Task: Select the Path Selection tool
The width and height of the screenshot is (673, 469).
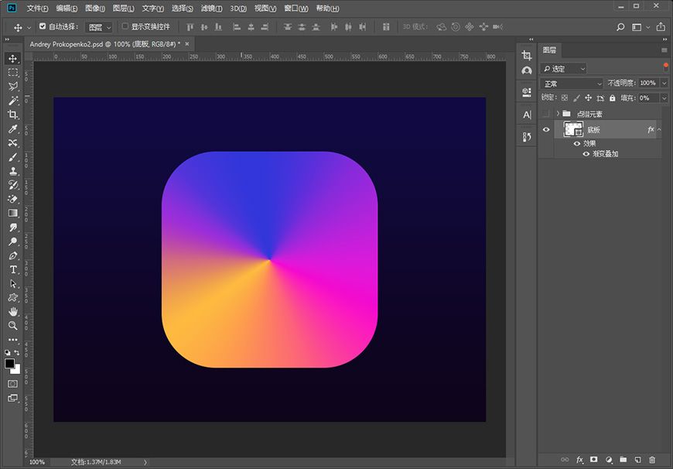Action: click(13, 283)
